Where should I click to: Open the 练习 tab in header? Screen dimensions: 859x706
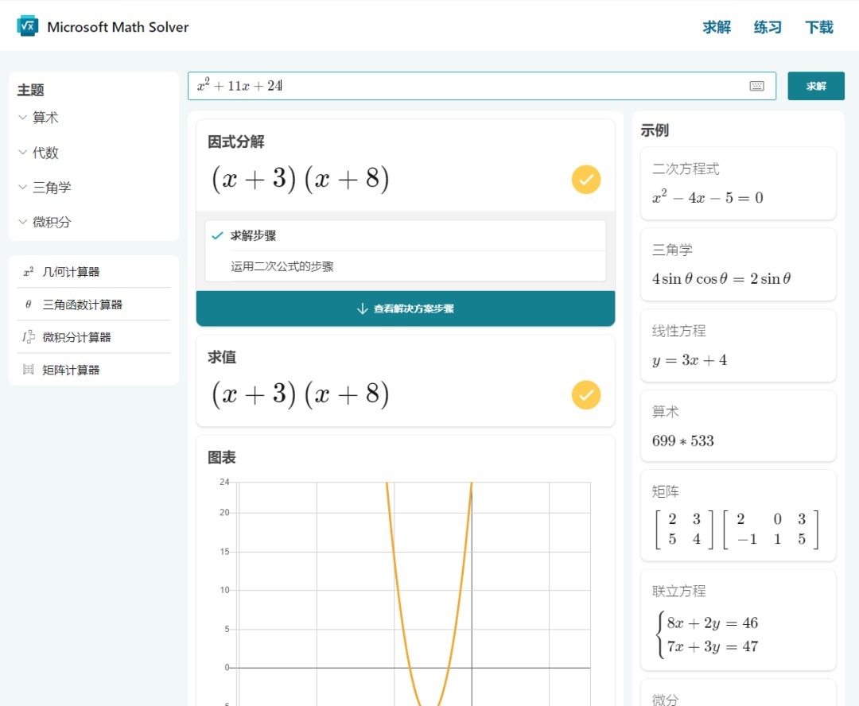click(768, 27)
